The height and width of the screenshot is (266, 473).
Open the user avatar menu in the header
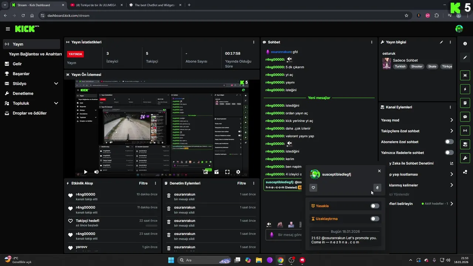[459, 29]
